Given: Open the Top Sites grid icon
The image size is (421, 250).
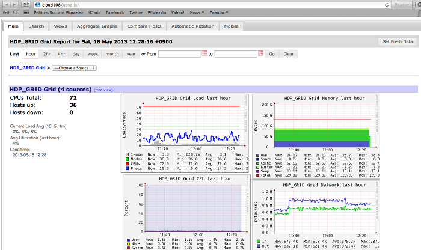Looking at the screenshot, I should point(26,13).
